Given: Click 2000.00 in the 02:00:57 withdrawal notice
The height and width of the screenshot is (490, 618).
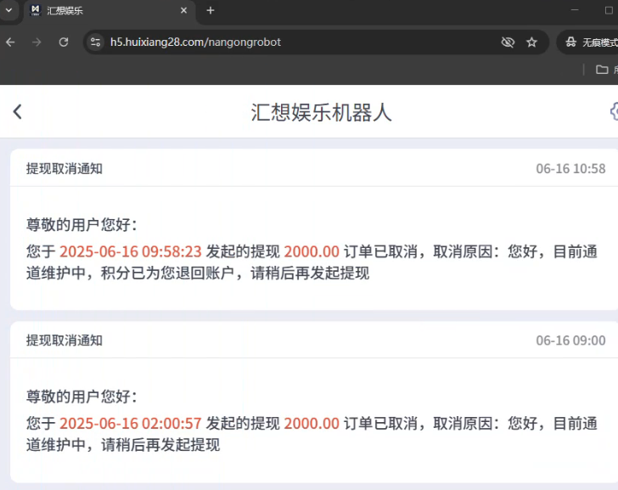Looking at the screenshot, I should [x=312, y=424].
